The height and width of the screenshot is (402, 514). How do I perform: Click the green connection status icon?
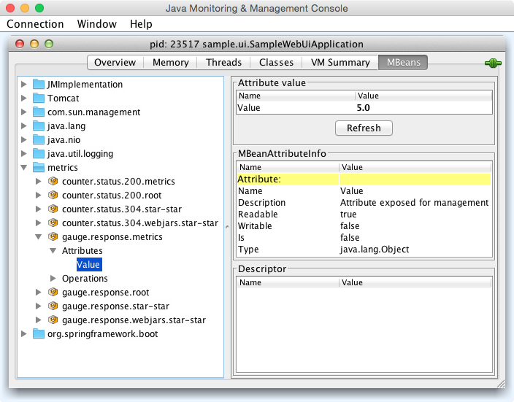point(493,63)
